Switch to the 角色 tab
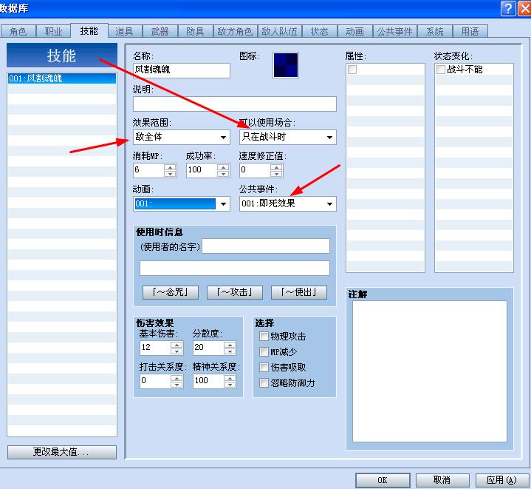Screen dimensions: 531x489 pos(18,32)
